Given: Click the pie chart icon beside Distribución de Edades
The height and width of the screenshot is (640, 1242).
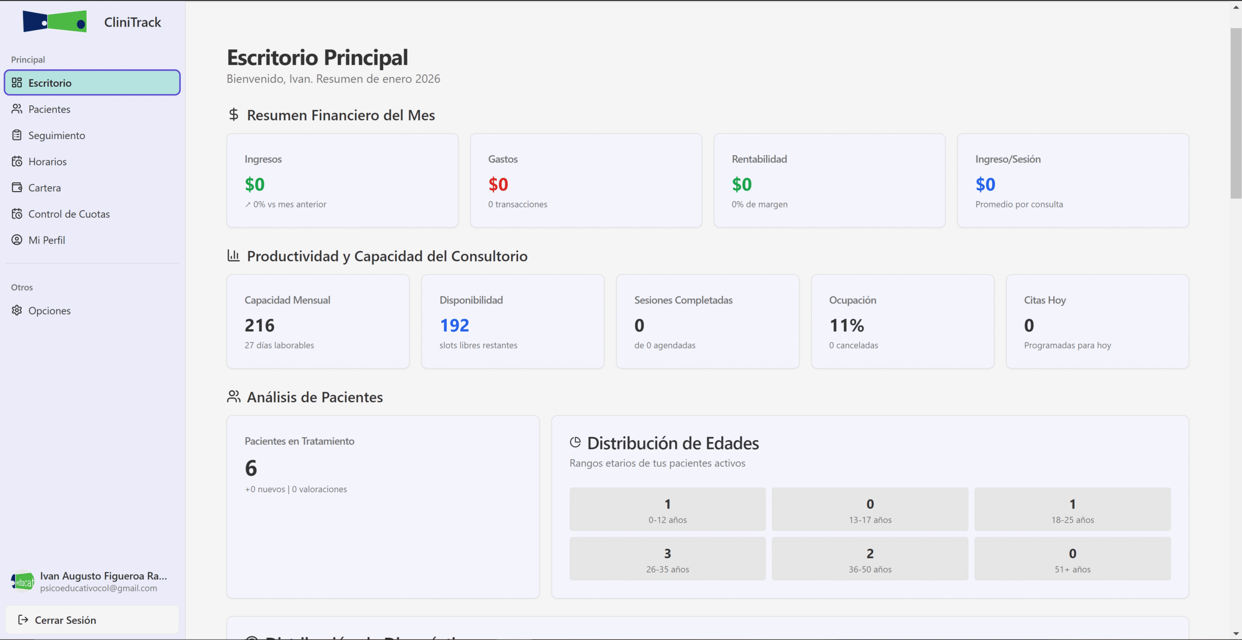Looking at the screenshot, I should (x=575, y=442).
